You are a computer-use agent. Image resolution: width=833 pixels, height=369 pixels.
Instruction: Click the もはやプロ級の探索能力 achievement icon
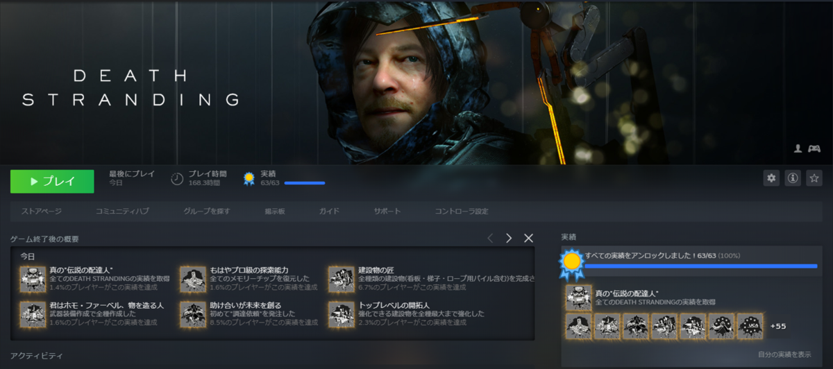coord(192,279)
